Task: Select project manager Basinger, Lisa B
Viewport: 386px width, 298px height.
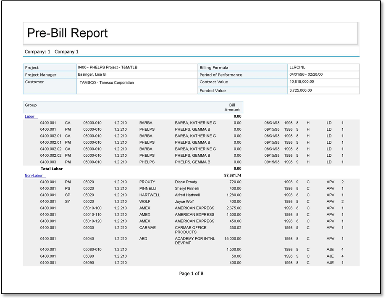Action: (x=92, y=74)
